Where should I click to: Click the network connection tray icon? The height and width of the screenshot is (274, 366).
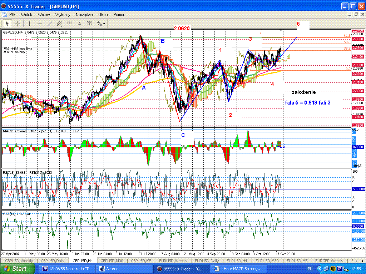coord(326,269)
